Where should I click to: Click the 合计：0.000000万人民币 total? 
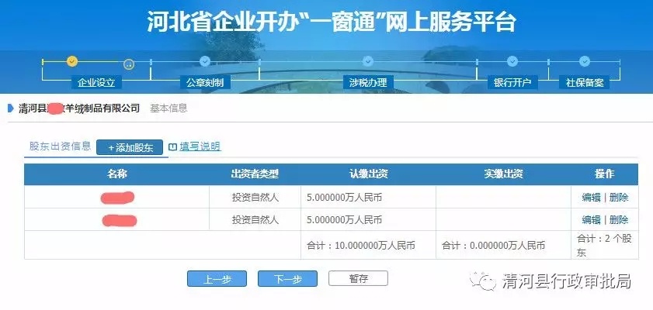[494, 246]
